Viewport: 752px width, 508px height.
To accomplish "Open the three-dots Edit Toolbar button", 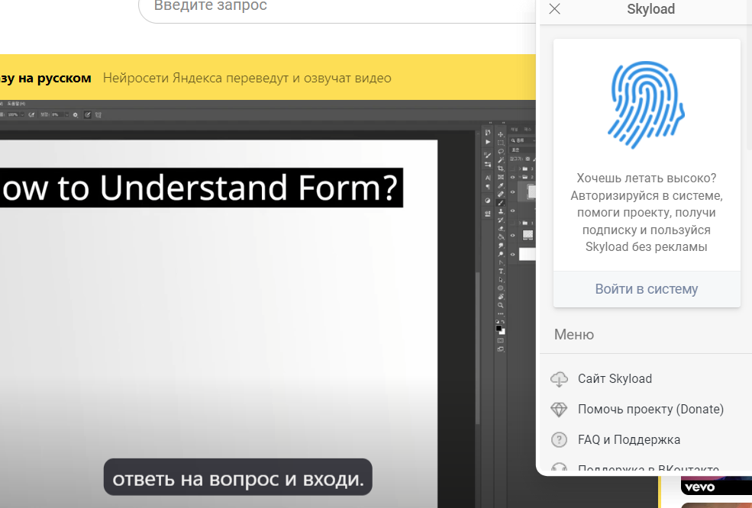I will point(501,314).
